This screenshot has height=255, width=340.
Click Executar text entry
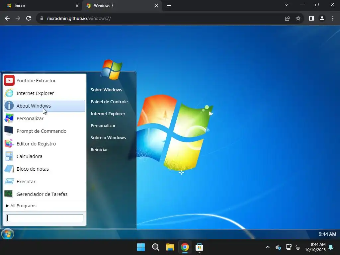click(26, 182)
